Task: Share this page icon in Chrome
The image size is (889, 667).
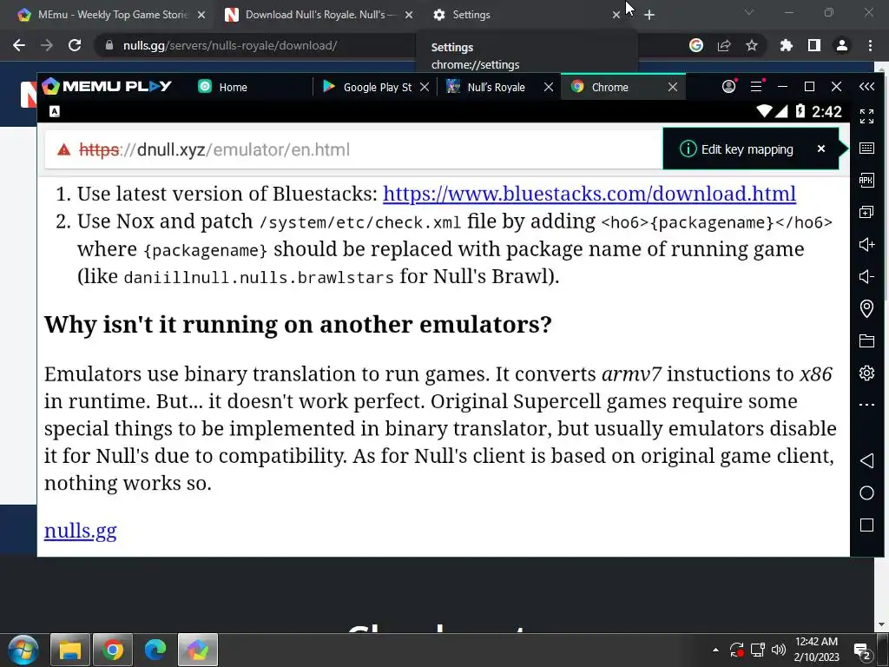Action: tap(724, 45)
